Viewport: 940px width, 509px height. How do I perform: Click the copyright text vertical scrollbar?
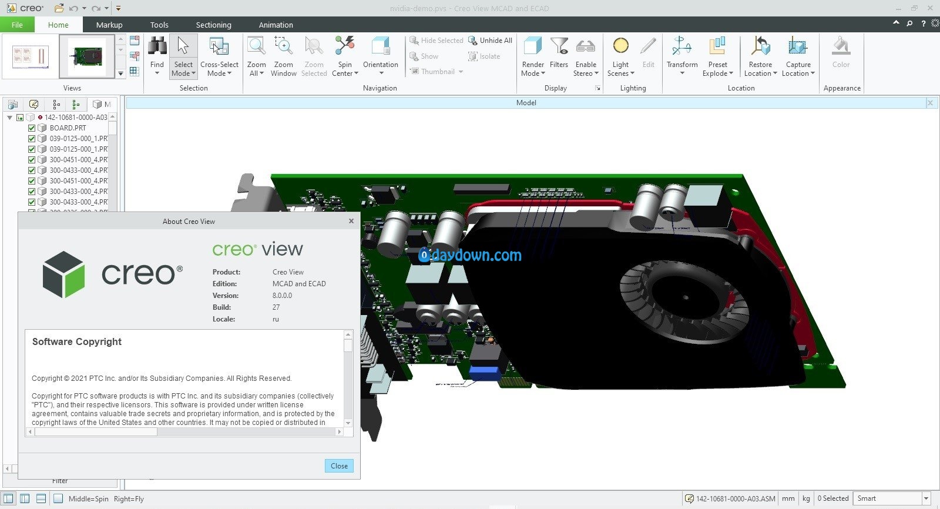(348, 379)
